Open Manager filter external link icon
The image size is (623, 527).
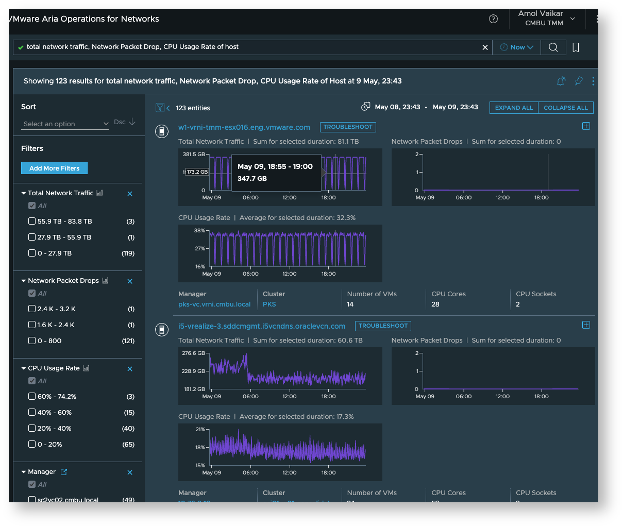[x=64, y=472]
